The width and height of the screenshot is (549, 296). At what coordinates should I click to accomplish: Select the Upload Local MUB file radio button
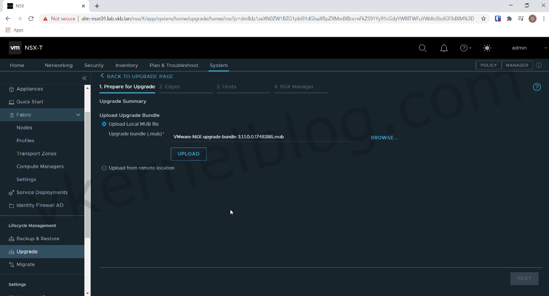click(x=103, y=124)
